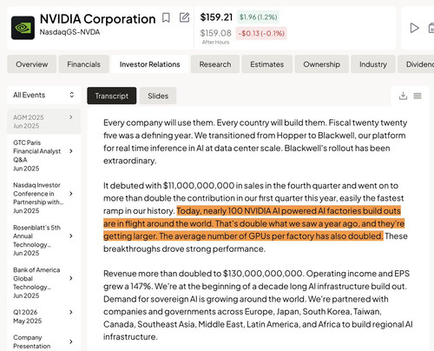Open the Bank of America Global Technology event

click(43, 282)
